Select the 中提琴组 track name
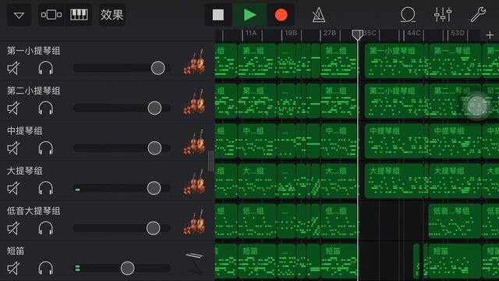Viewport: 499px width, 281px height. pos(24,131)
